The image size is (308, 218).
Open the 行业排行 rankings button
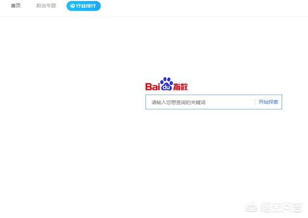(x=83, y=6)
